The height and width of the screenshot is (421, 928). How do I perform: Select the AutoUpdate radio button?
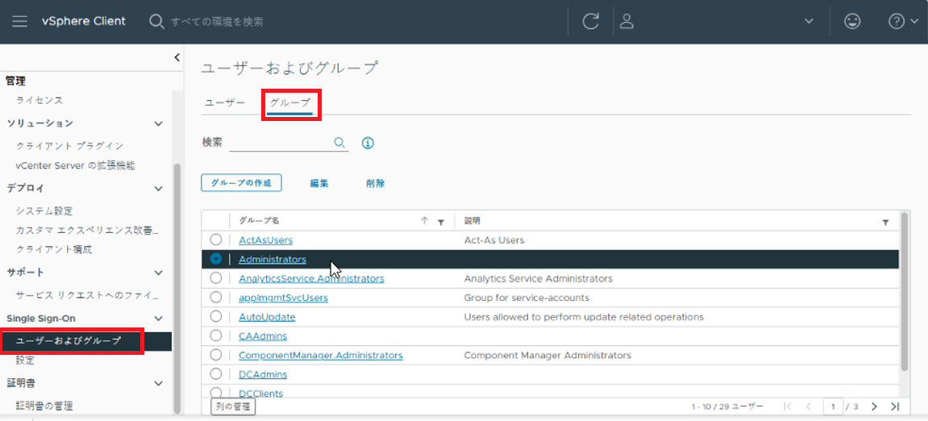coord(216,316)
